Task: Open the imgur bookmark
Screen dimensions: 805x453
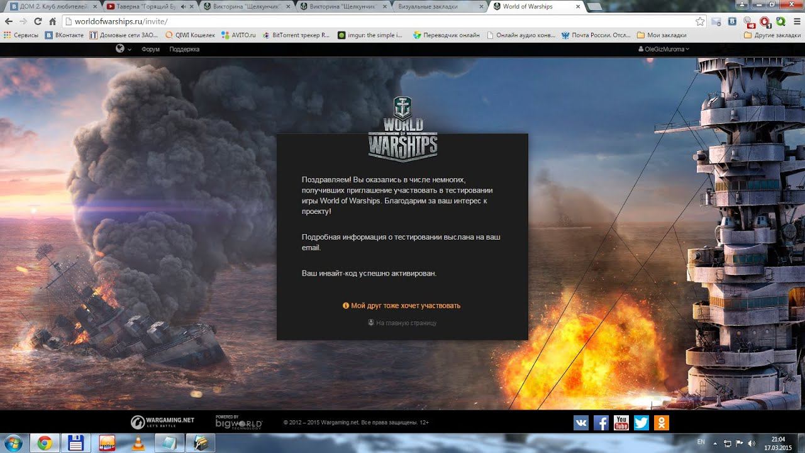Action: (370, 35)
